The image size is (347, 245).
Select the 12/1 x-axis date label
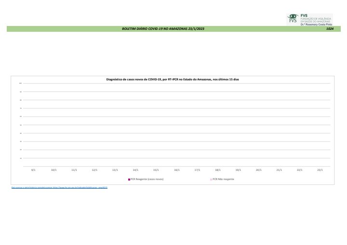[x=94, y=170]
